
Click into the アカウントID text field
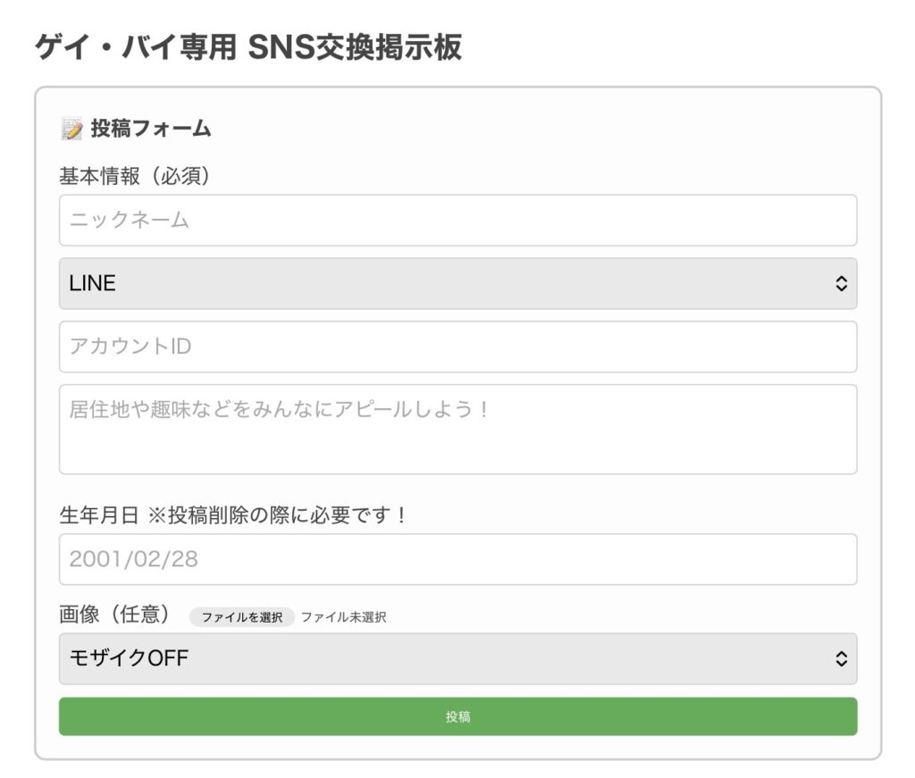click(457, 347)
